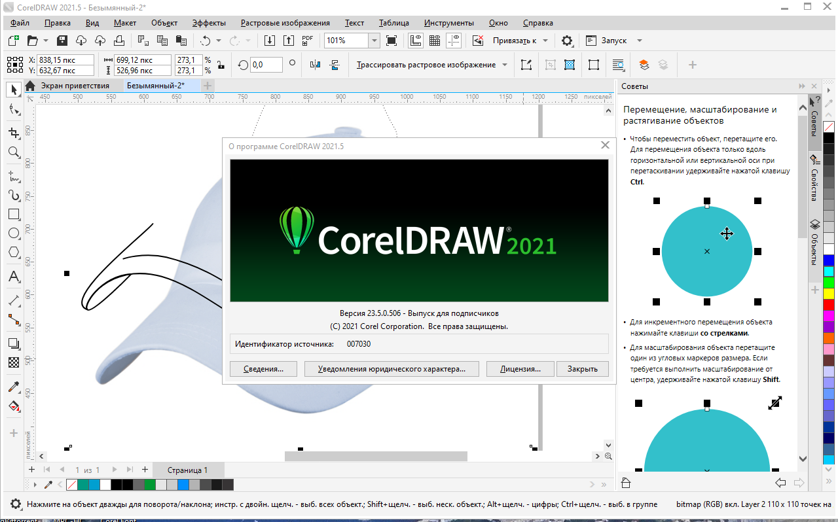Select the Zoom magnifier tool
This screenshot has height=522, width=838.
14,152
